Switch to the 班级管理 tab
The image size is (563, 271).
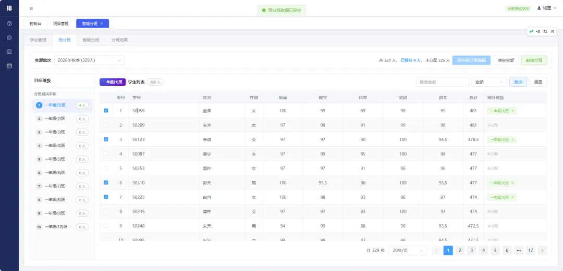point(61,23)
